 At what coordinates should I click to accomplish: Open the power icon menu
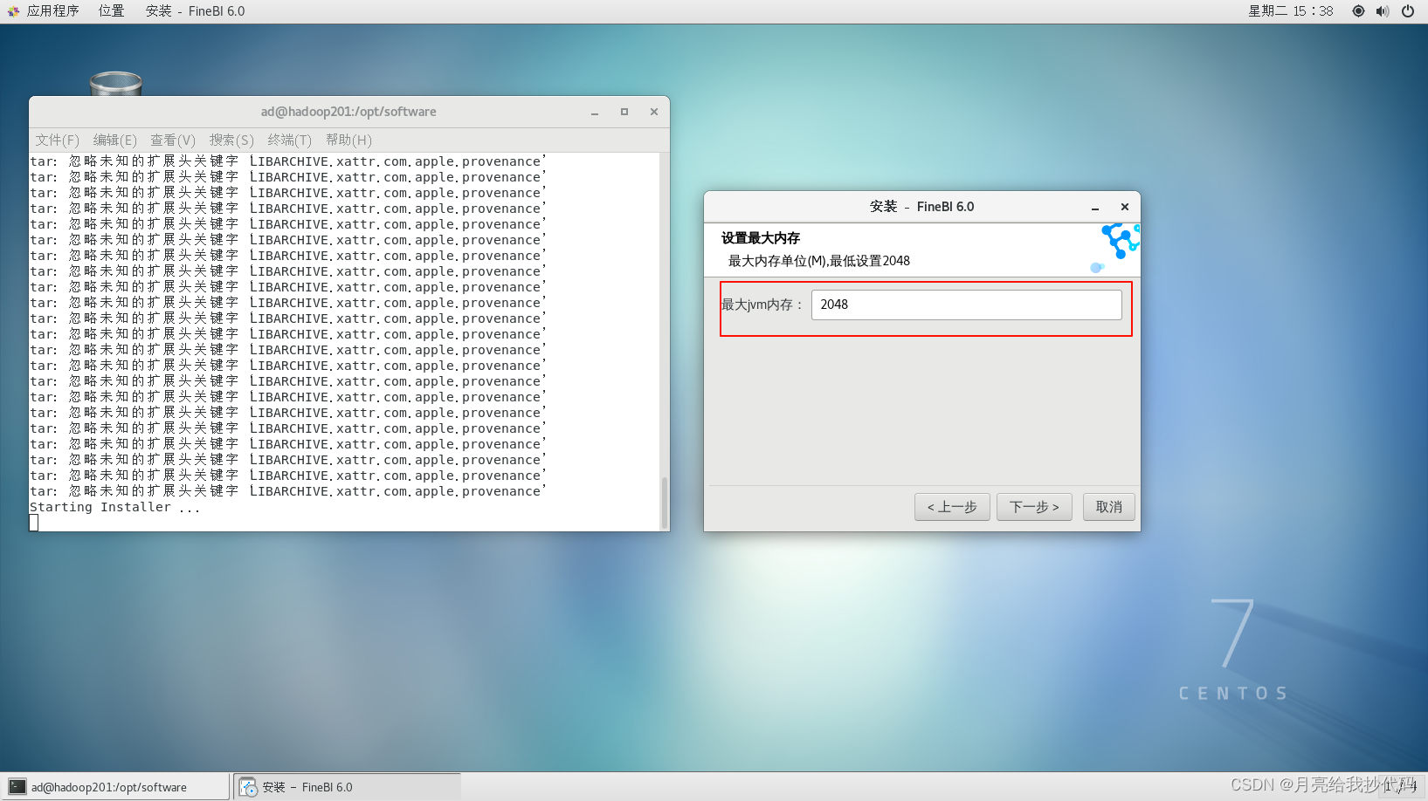1408,11
